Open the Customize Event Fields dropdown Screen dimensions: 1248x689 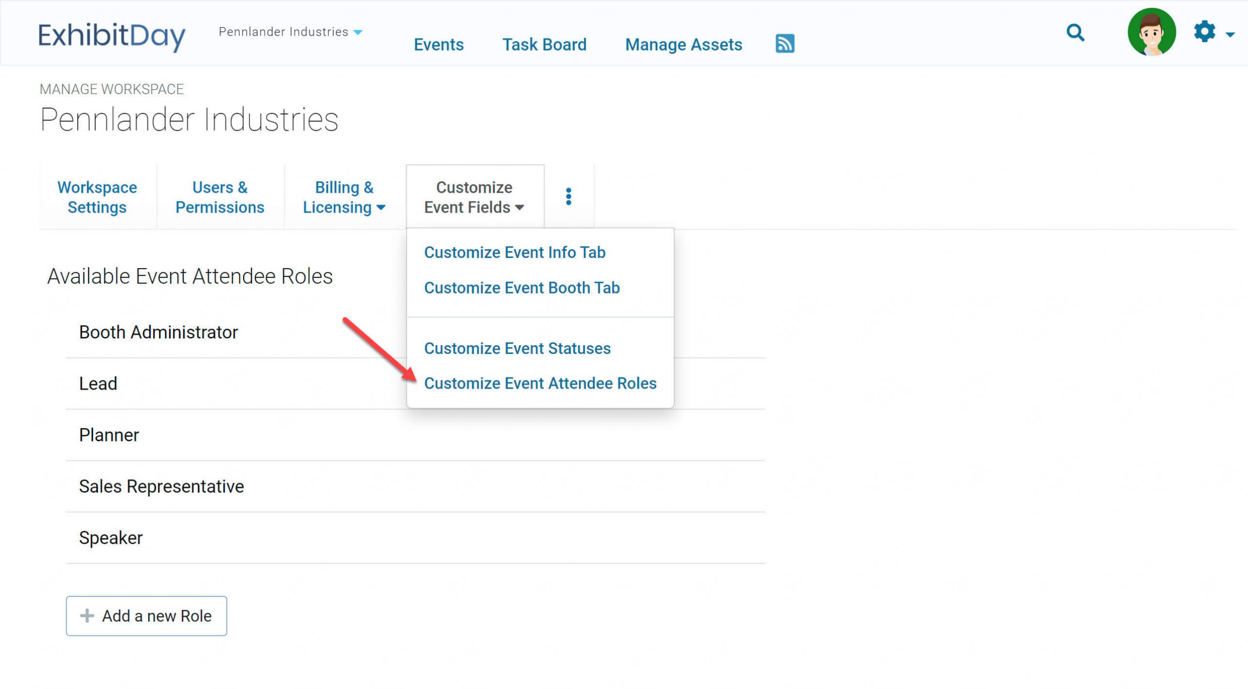[x=474, y=197]
